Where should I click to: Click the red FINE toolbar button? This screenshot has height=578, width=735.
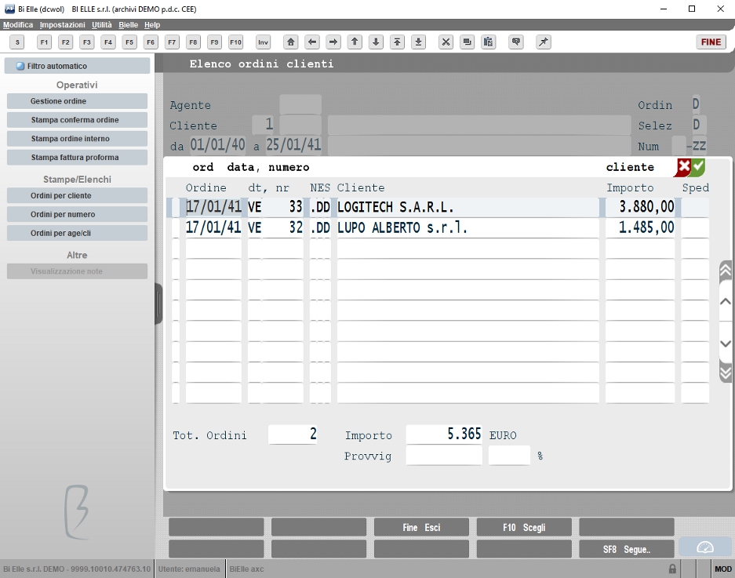(711, 42)
